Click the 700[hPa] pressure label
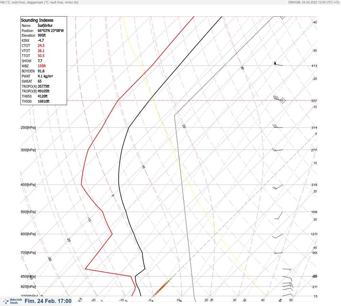Image resolution: width=341 pixels, height=306 pixels. tap(28, 253)
